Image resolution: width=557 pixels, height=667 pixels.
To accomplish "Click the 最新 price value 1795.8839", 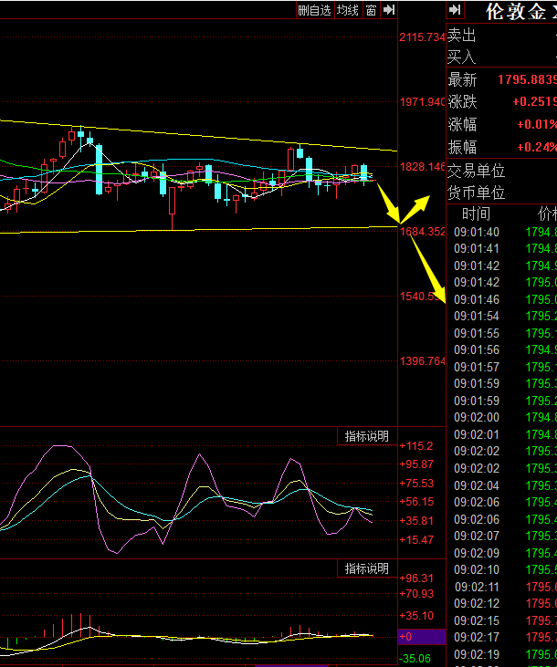I will pyautogui.click(x=527, y=79).
